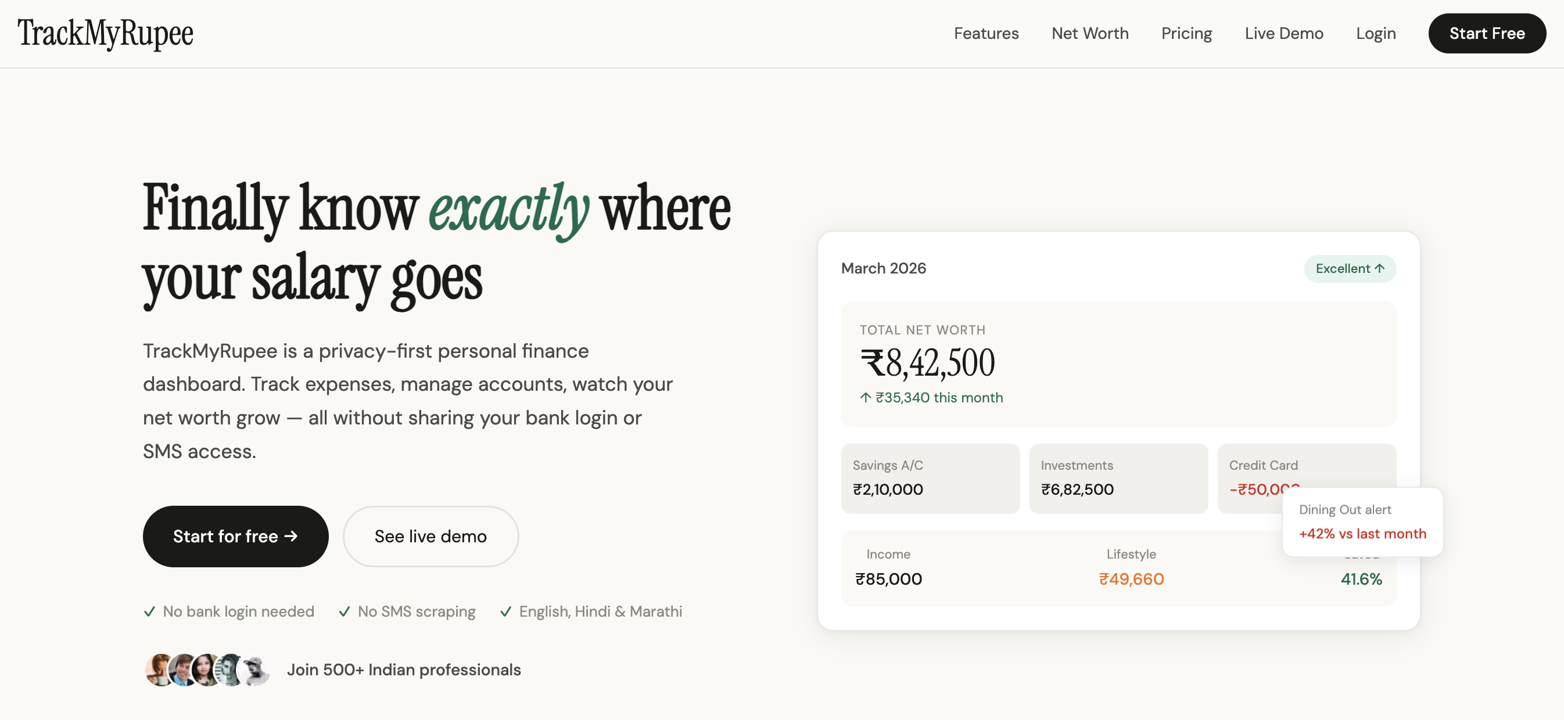Viewport: 1564px width, 720px height.
Task: Click the Total Net Worth amount
Action: click(x=927, y=363)
